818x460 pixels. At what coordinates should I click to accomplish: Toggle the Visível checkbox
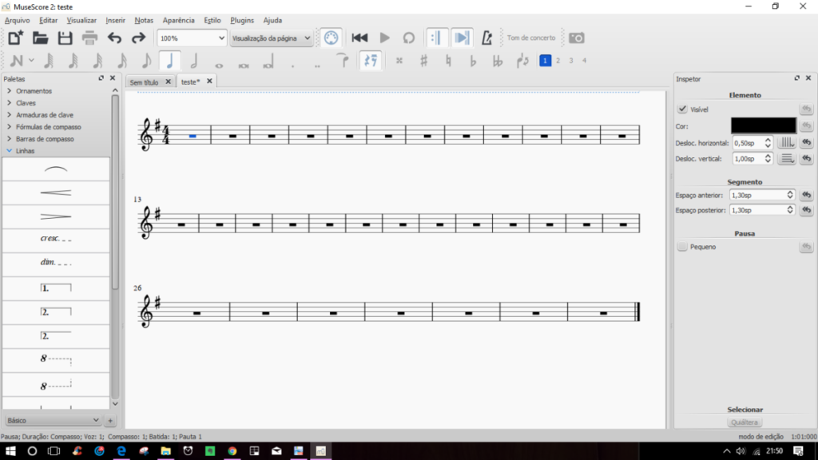point(682,109)
